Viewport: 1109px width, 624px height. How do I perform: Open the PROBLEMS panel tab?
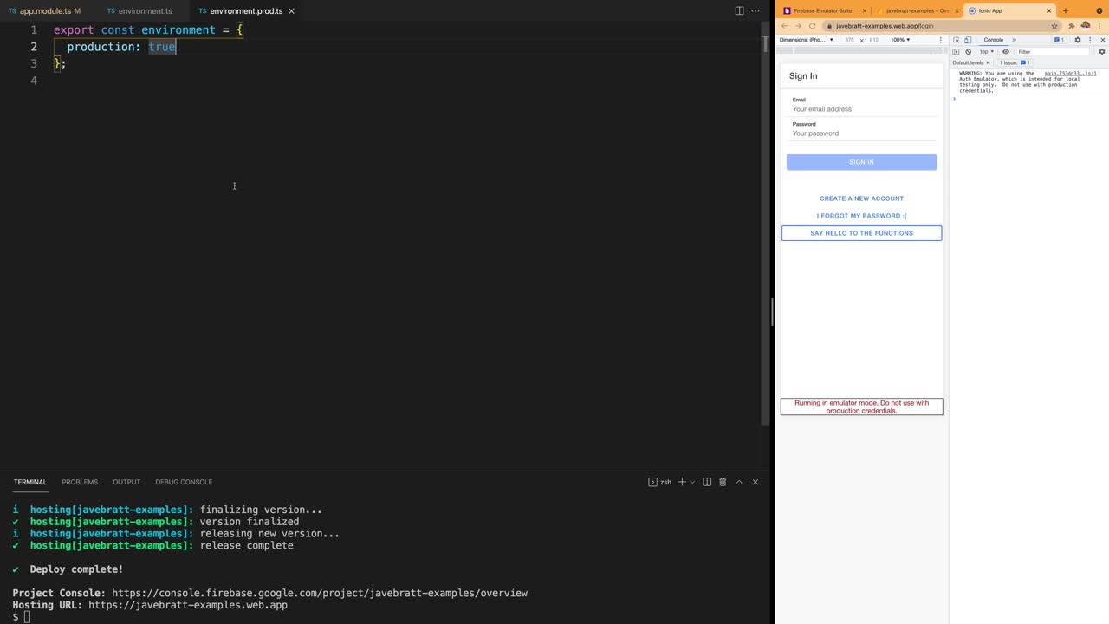pyautogui.click(x=80, y=482)
